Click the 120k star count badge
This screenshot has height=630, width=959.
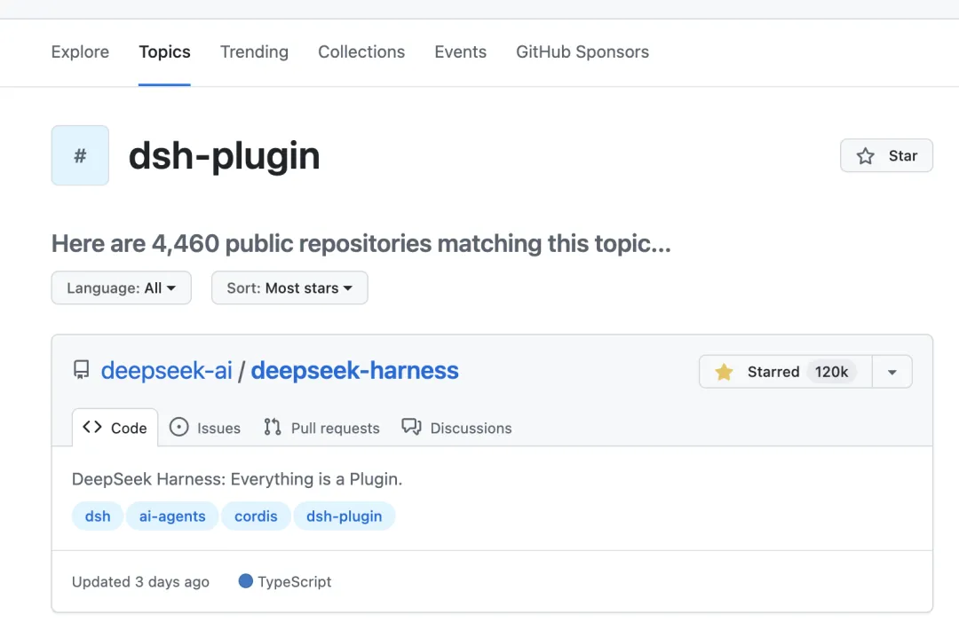831,372
